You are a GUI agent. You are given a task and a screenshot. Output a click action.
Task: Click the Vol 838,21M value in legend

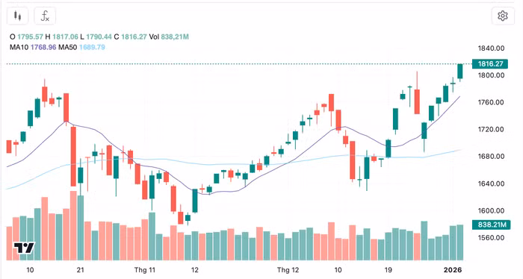coord(169,37)
